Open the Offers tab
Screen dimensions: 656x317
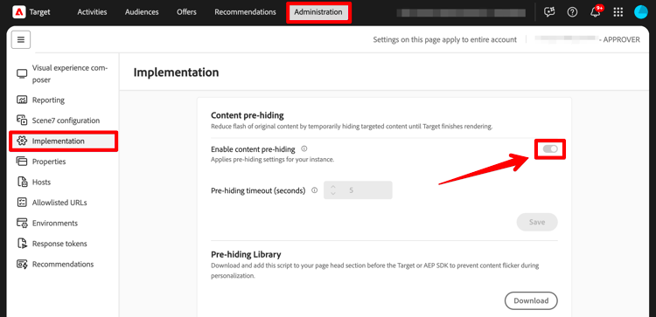click(x=186, y=12)
